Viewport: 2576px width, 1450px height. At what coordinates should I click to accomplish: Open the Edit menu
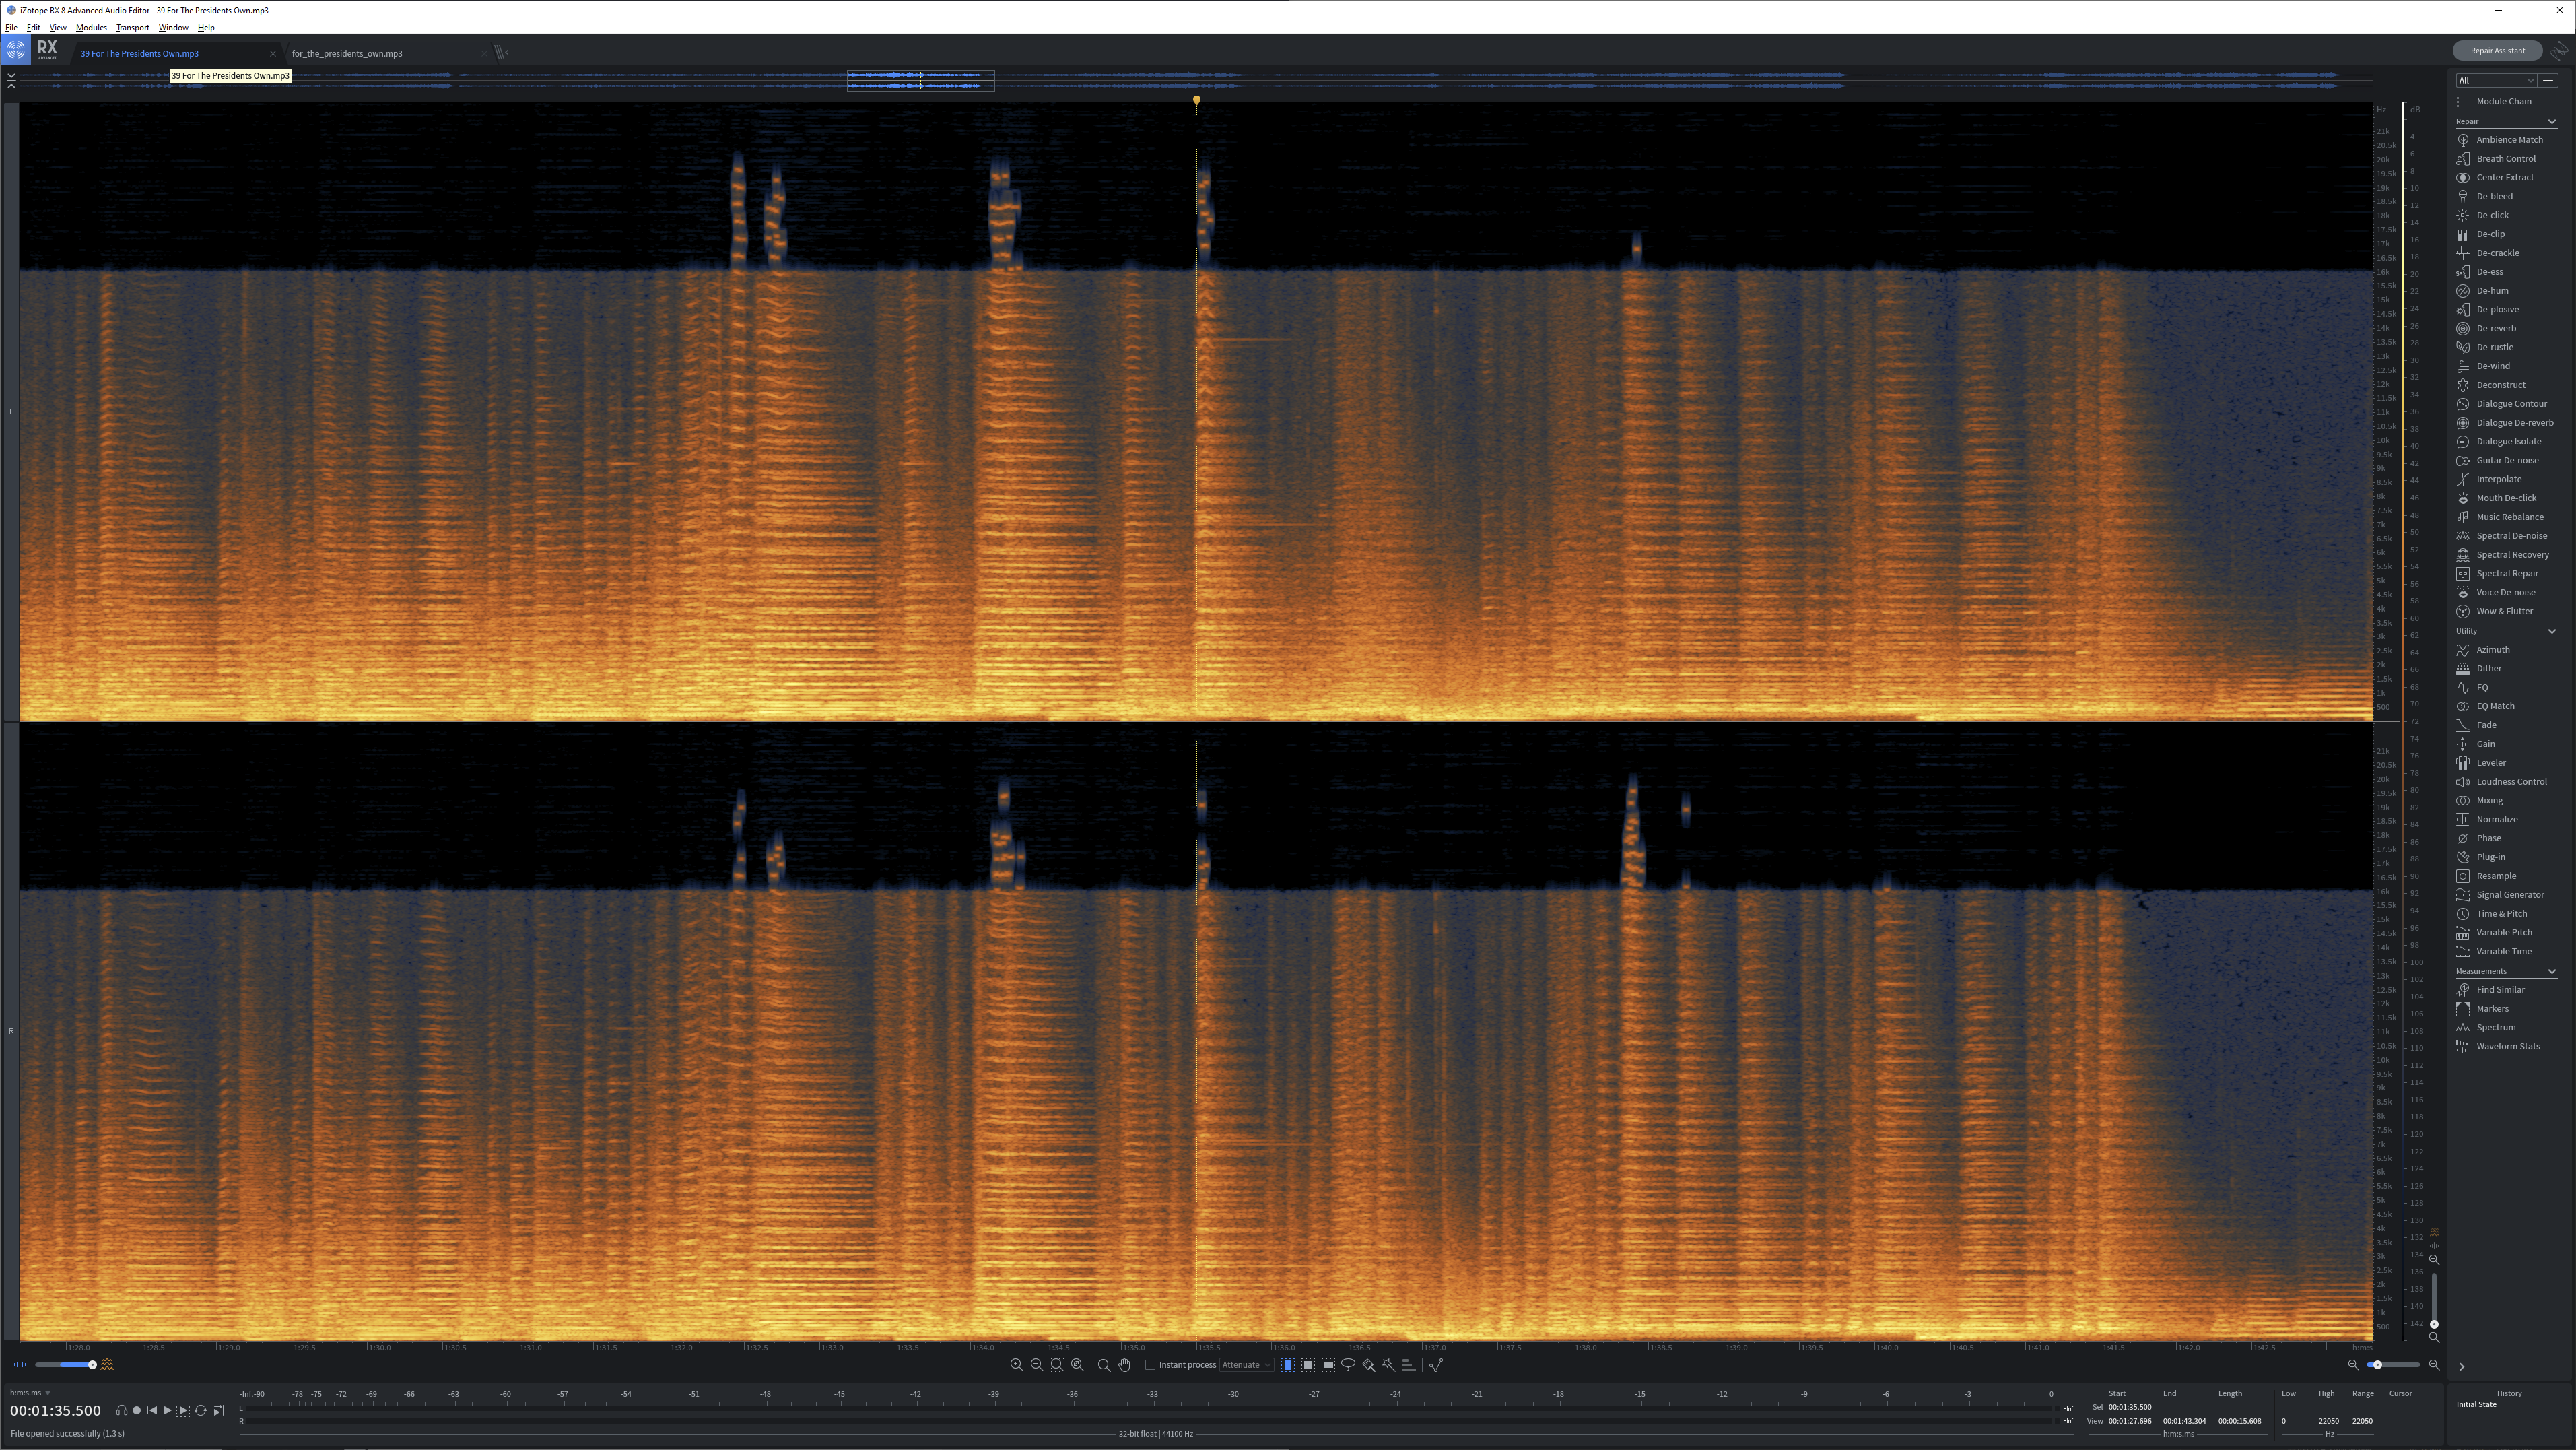(x=33, y=27)
